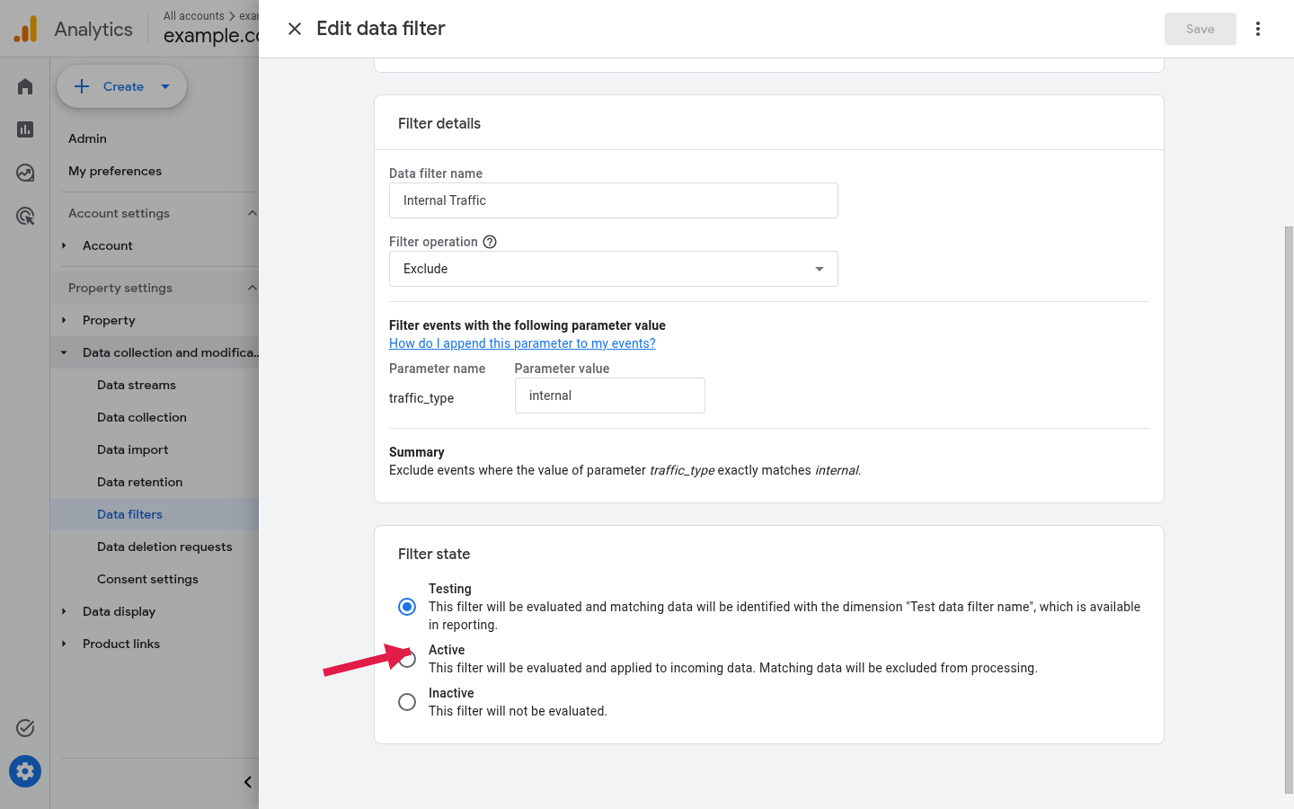The image size is (1294, 809).
Task: Click the Filter operation help icon
Action: click(490, 242)
